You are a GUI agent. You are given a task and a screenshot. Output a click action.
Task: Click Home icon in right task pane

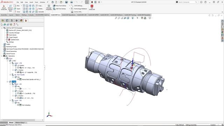(223, 21)
